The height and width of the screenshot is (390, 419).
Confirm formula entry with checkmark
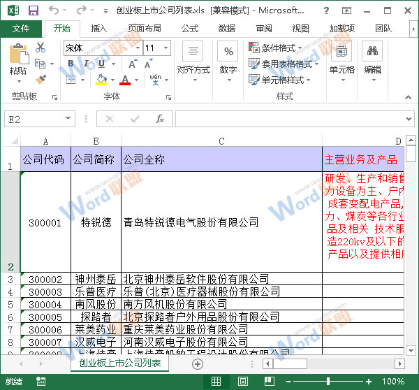135,119
